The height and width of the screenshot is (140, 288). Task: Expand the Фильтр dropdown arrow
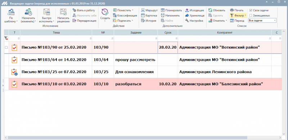pyautogui.click(x=246, y=15)
